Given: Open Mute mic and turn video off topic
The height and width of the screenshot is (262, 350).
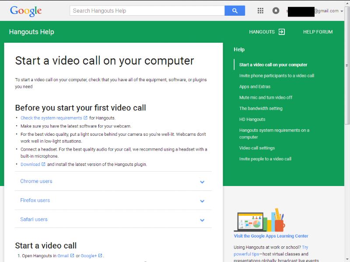Looking at the screenshot, I should click(266, 97).
